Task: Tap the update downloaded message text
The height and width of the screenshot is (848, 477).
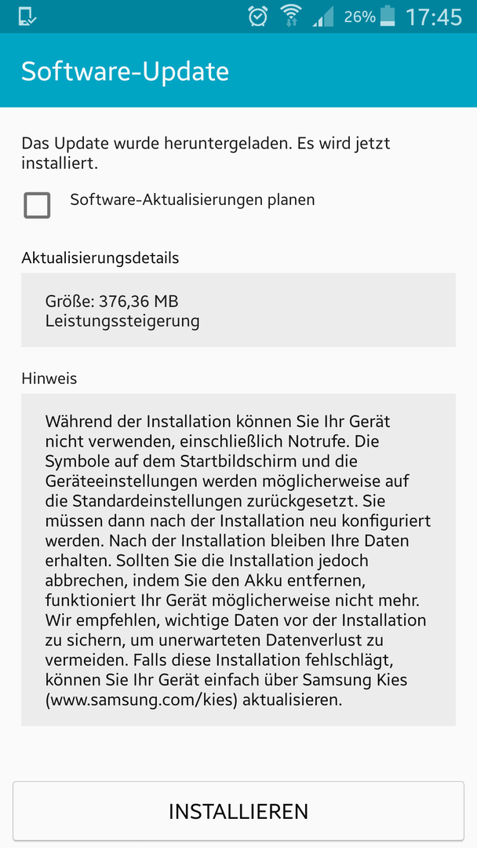Action: point(206,153)
